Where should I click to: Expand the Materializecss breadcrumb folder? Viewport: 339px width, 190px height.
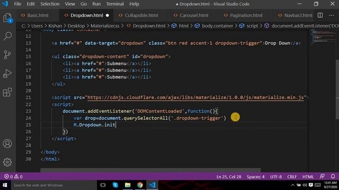(105, 26)
